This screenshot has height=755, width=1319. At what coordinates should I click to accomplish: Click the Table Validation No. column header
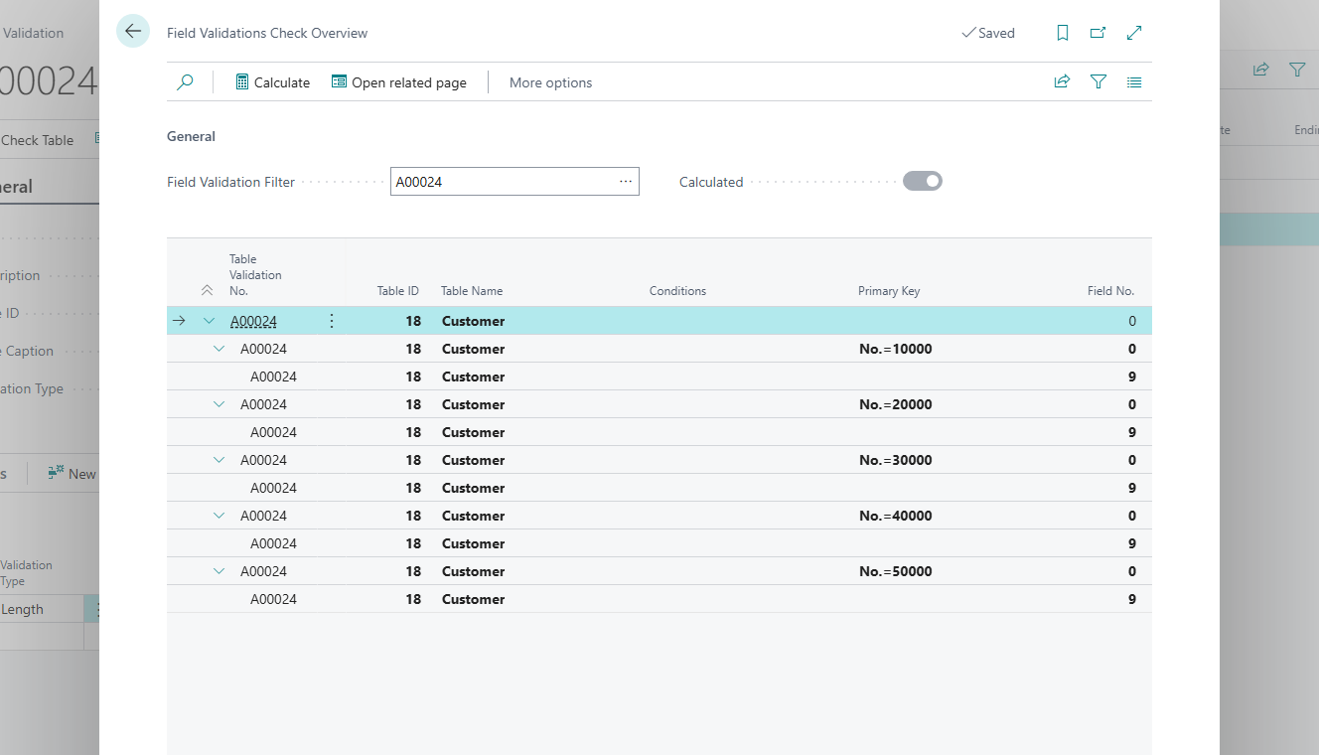click(255, 275)
